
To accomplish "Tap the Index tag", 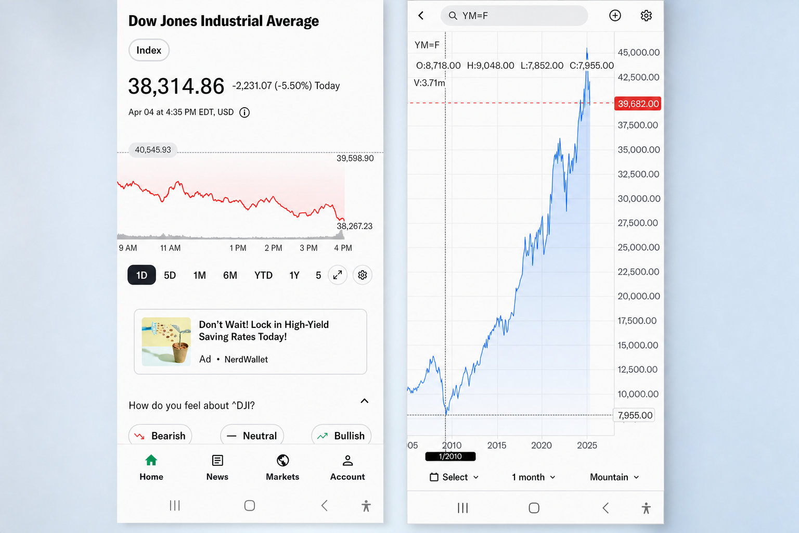I will [x=149, y=50].
